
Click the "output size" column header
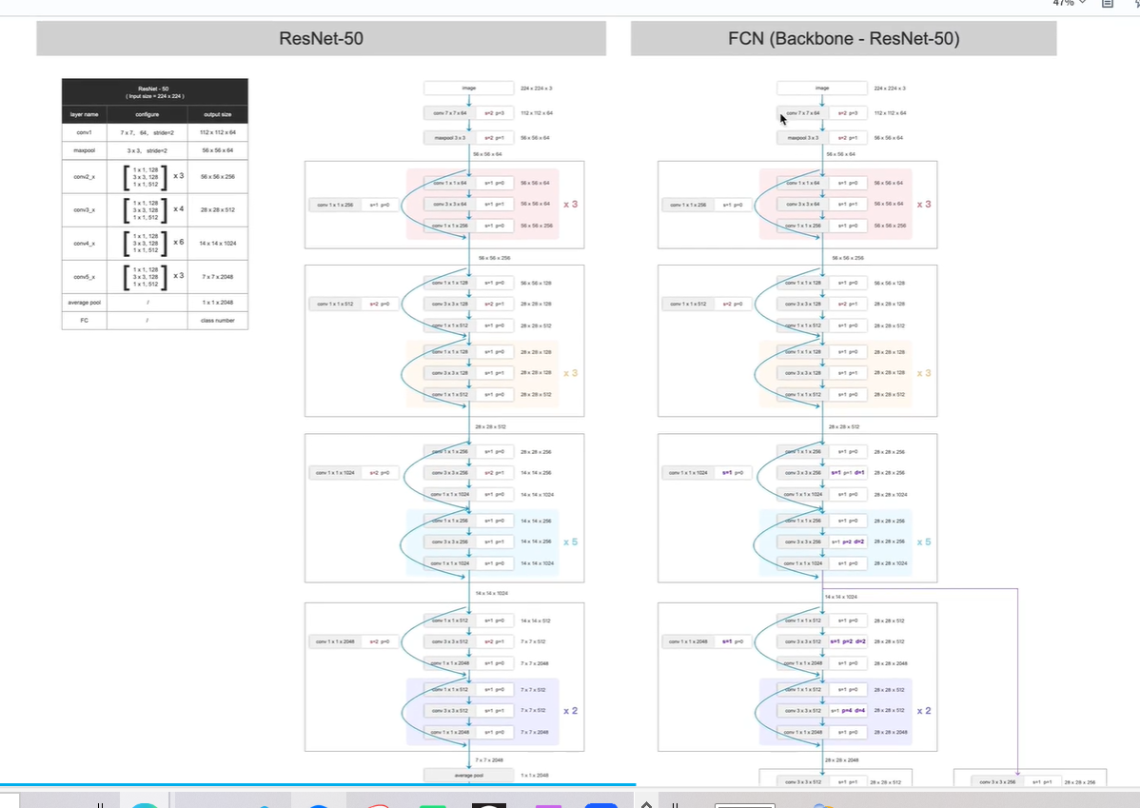217,114
